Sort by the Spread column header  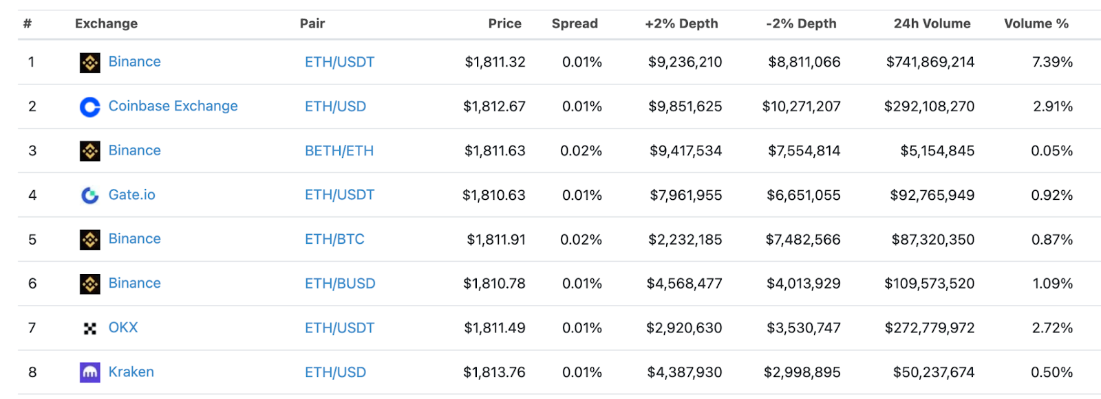[575, 23]
